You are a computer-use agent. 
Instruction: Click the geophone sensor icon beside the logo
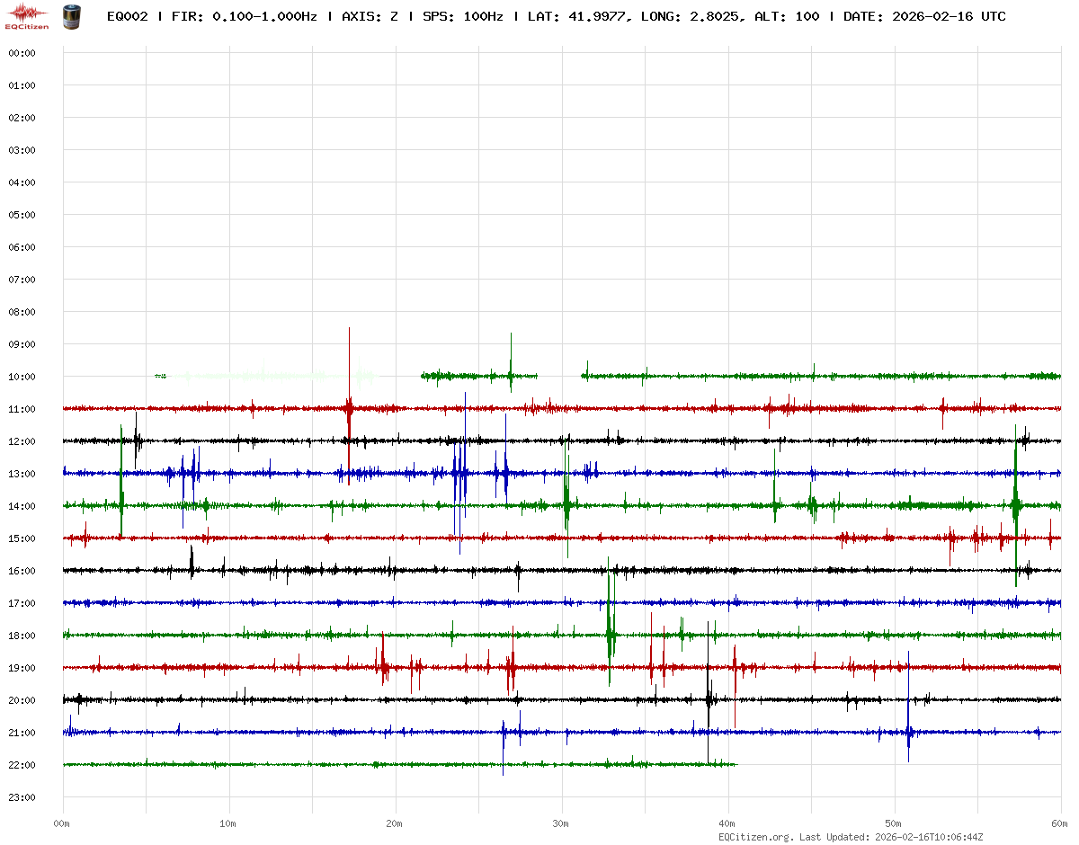pos(70,16)
